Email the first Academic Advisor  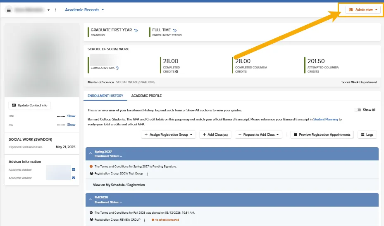(74, 169)
